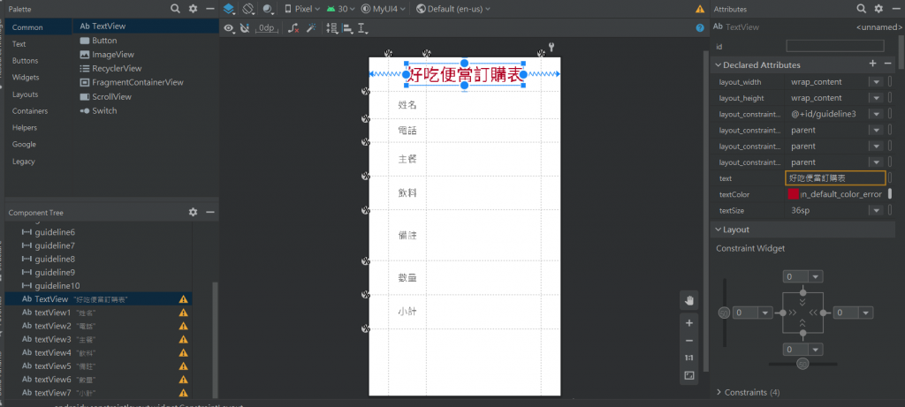Screen dimensions: 905x407
Task: Open the bottom margin dropdown in Constraint Widget
Action: (816, 350)
